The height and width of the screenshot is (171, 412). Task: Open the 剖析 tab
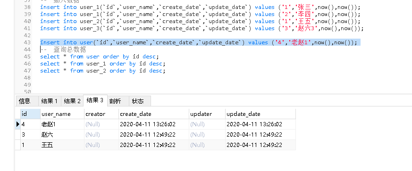(x=118, y=101)
